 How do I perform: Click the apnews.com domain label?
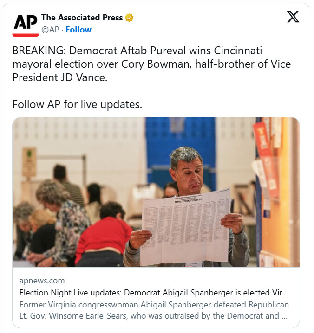(42, 281)
